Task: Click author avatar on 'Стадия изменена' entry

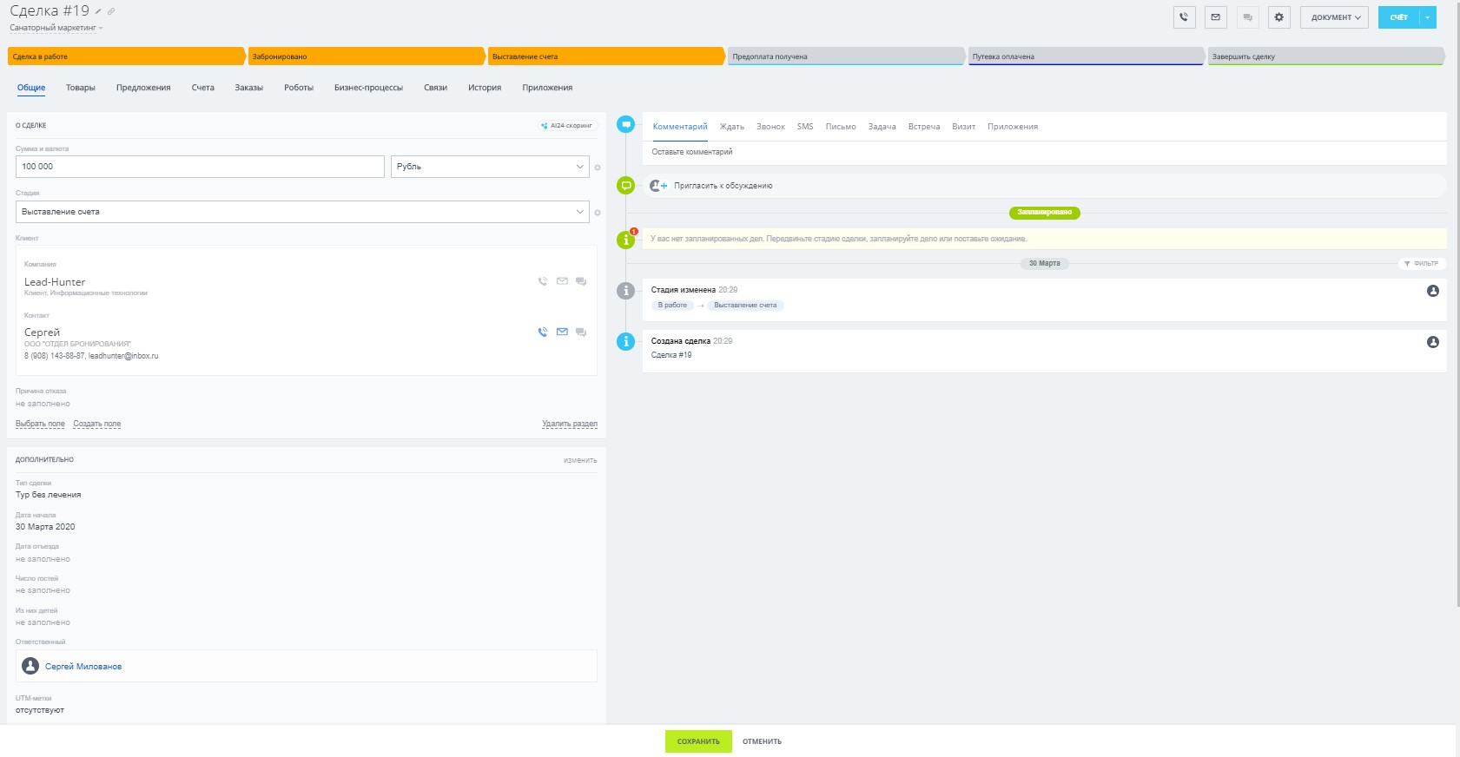Action: coord(1433,291)
